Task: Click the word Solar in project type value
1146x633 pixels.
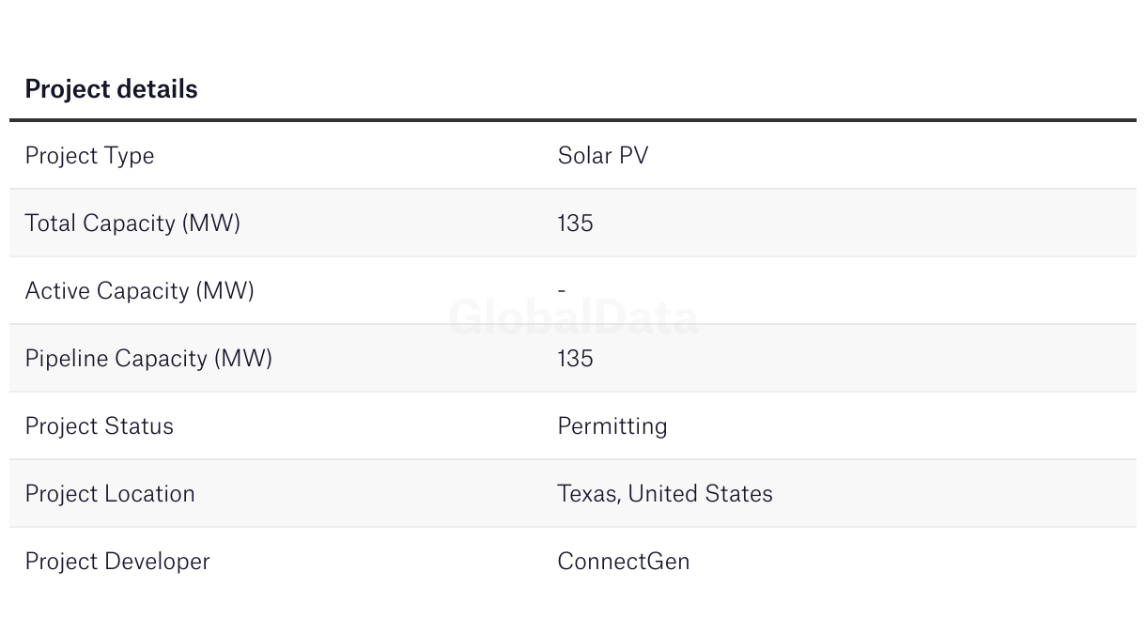Action: (x=584, y=156)
